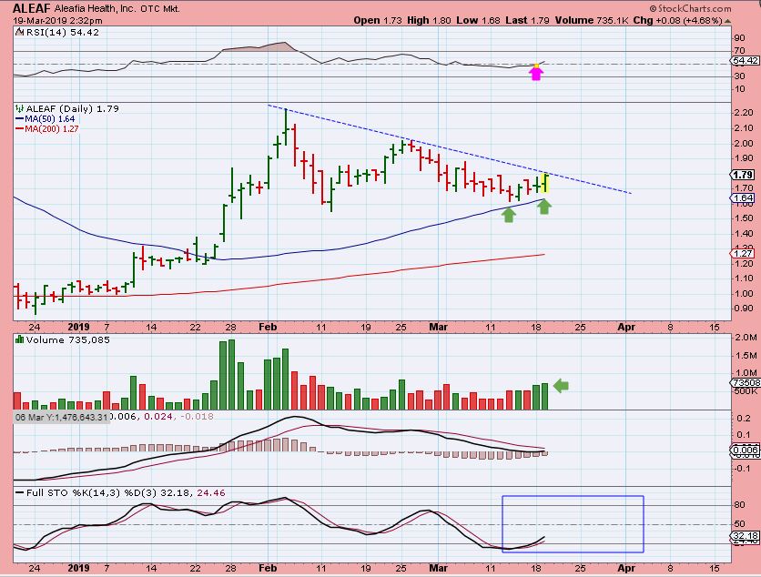This screenshot has height=577, width=761.
Task: Click the Mar label under the price panel
Action: [438, 327]
